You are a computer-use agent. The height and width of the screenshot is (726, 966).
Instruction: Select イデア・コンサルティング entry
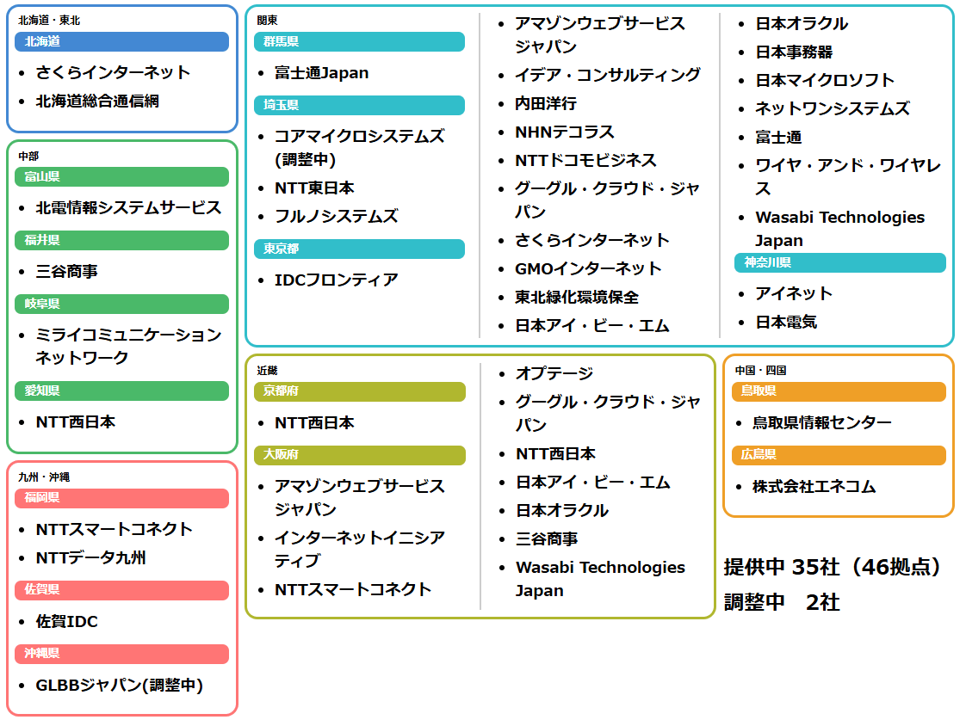pos(608,75)
